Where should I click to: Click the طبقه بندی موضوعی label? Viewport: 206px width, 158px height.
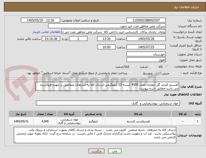188,66
